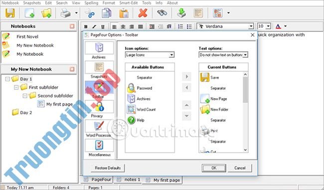
Task: Cancel the options dialog
Action: pyautogui.click(x=240, y=168)
